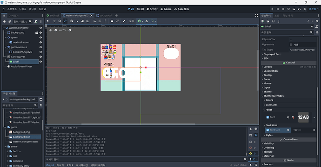The height and width of the screenshot is (167, 321).
Task: Open the background scene tab
Action: pos(104,15)
